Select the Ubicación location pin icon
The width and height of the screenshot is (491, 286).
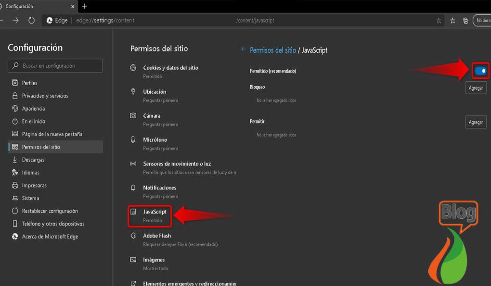pyautogui.click(x=133, y=91)
